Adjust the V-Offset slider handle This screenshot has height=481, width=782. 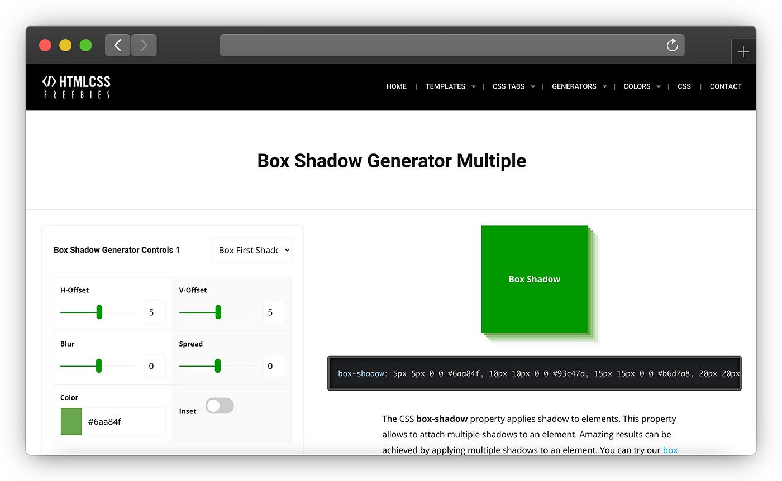(x=218, y=312)
